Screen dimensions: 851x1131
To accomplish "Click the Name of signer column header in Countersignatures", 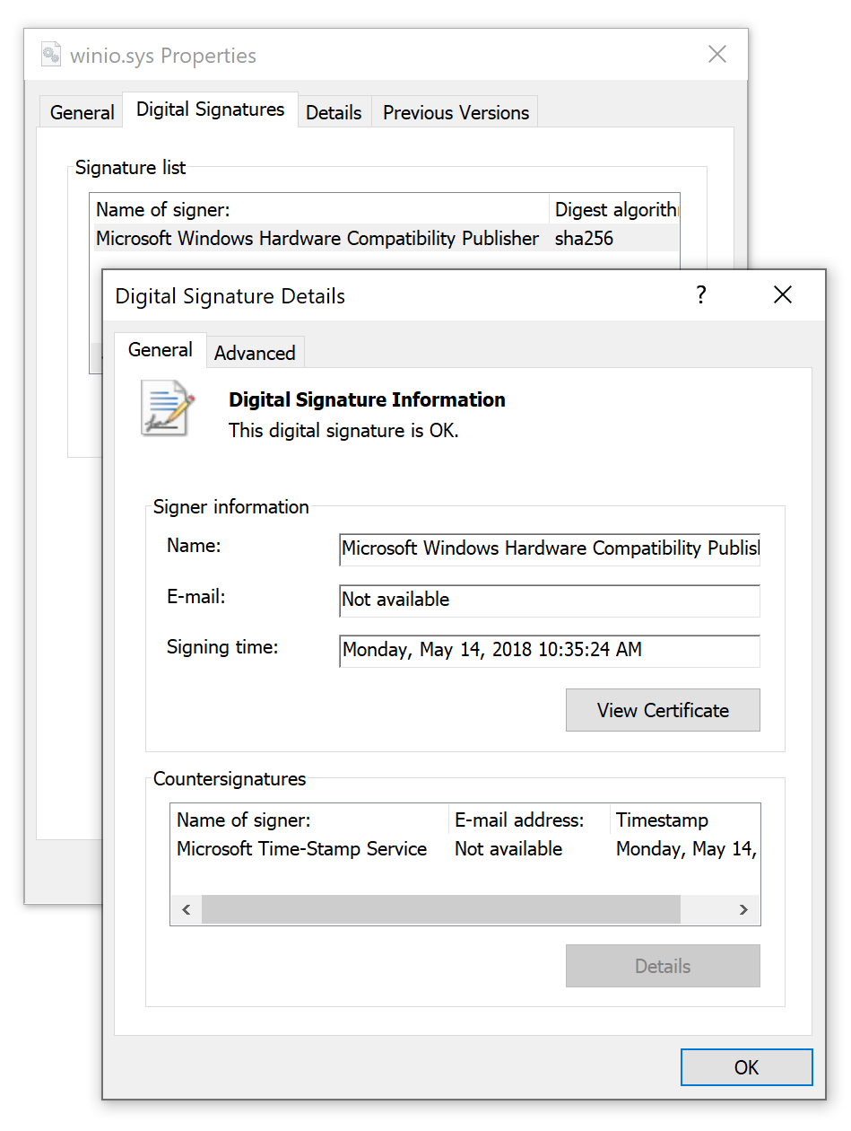I will coord(309,820).
